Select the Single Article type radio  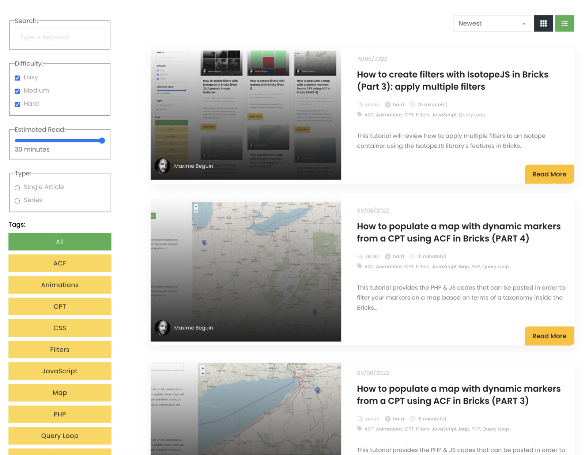pyautogui.click(x=17, y=187)
